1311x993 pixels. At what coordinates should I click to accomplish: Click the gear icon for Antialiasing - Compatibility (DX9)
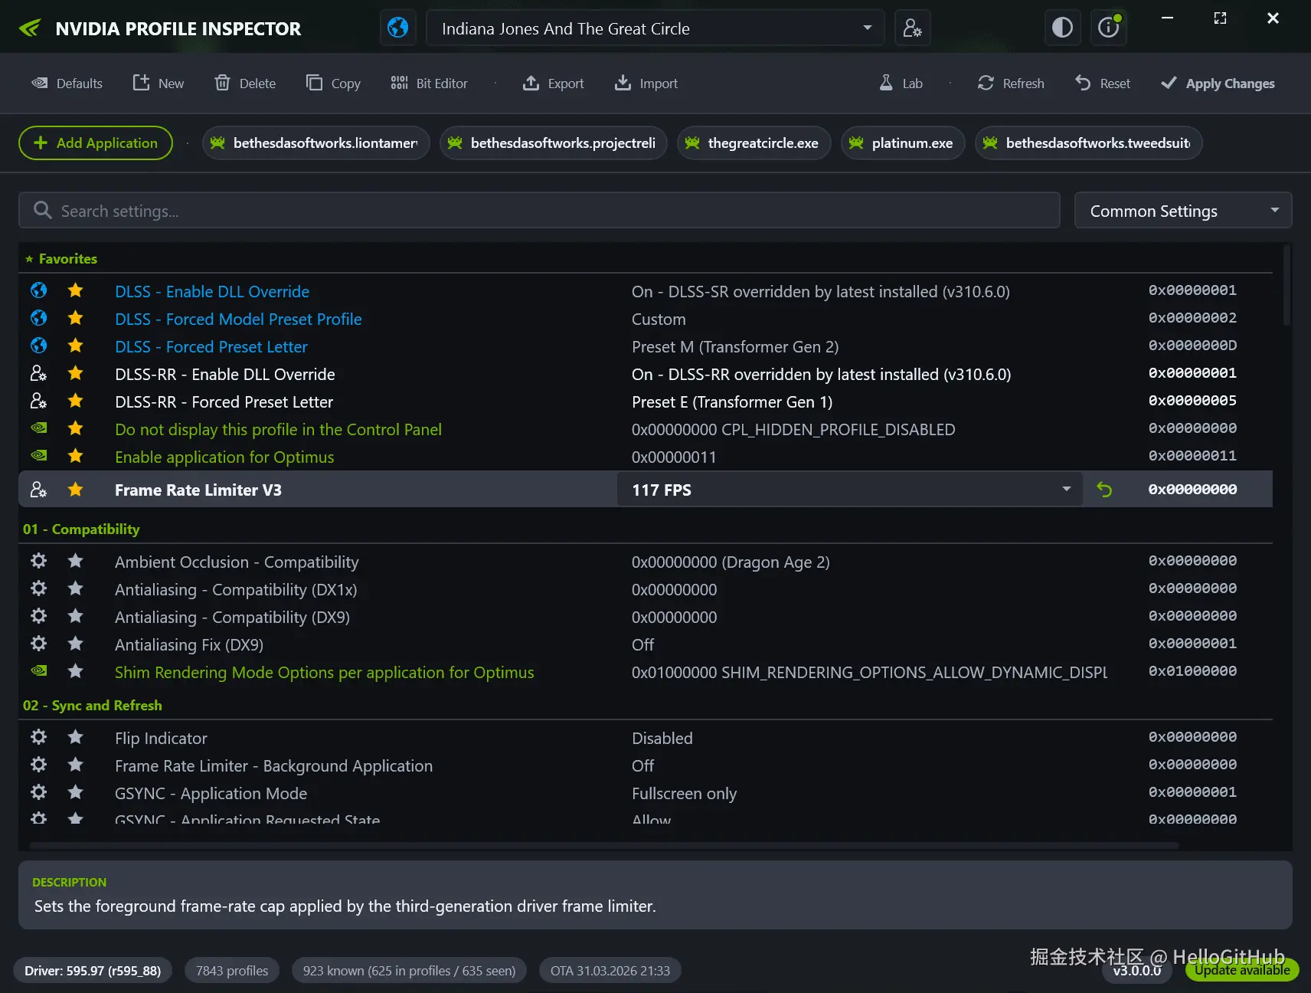coord(38,616)
